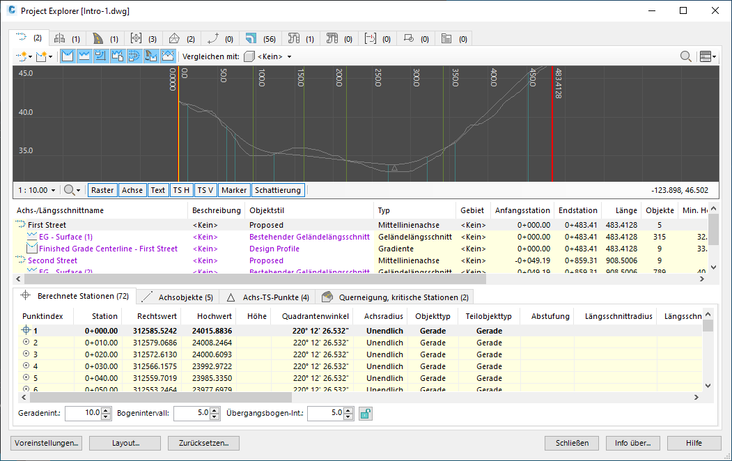Toggle the fourth profile filter with document

[117, 56]
